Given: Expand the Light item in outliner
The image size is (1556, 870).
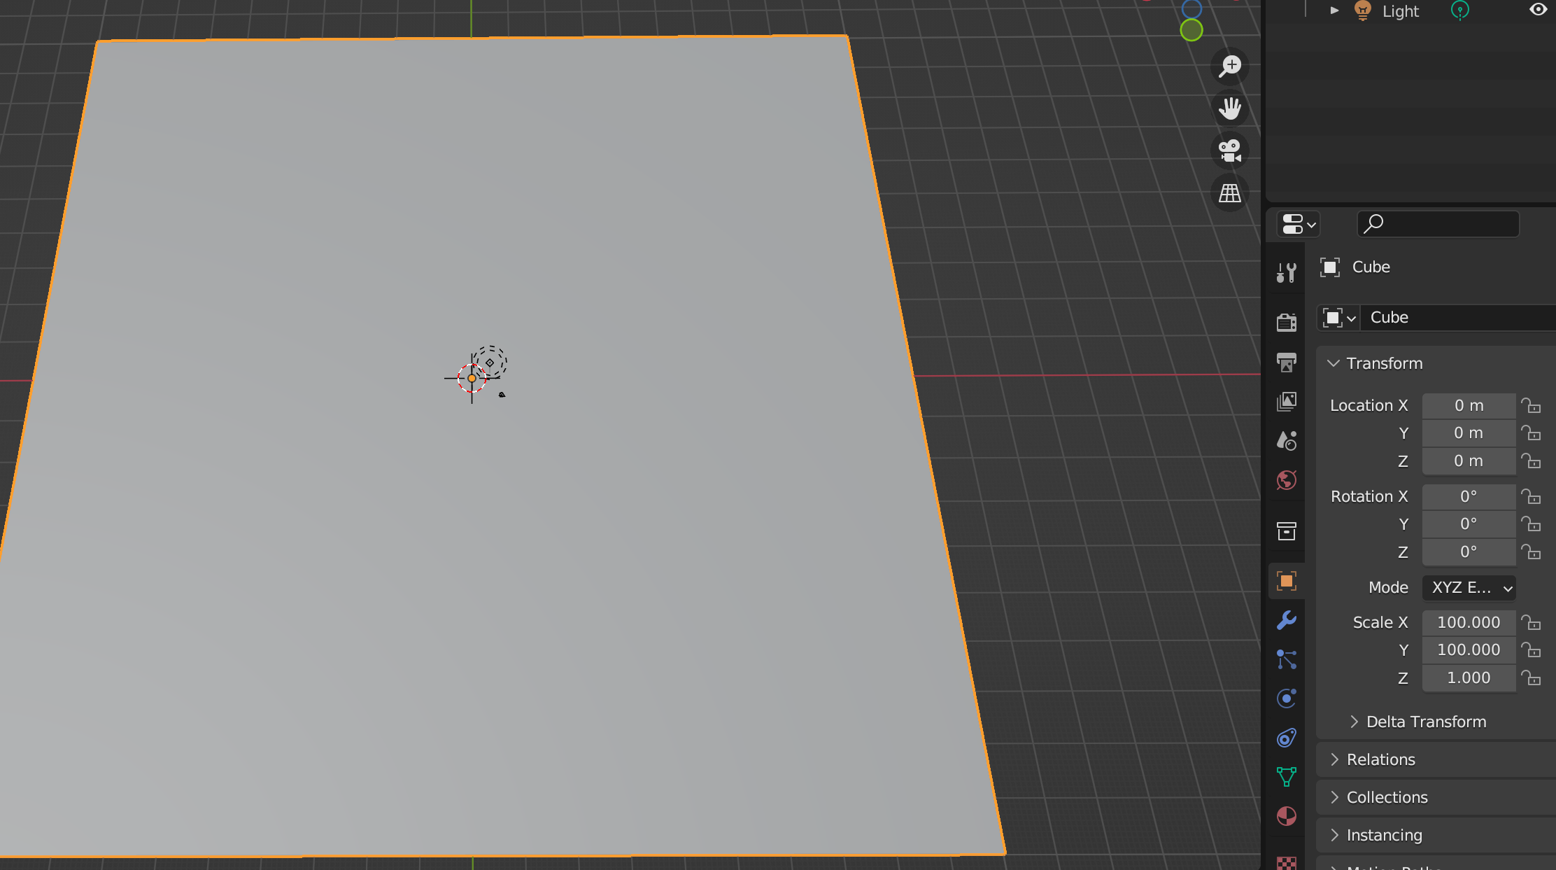Looking at the screenshot, I should pos(1334,10).
